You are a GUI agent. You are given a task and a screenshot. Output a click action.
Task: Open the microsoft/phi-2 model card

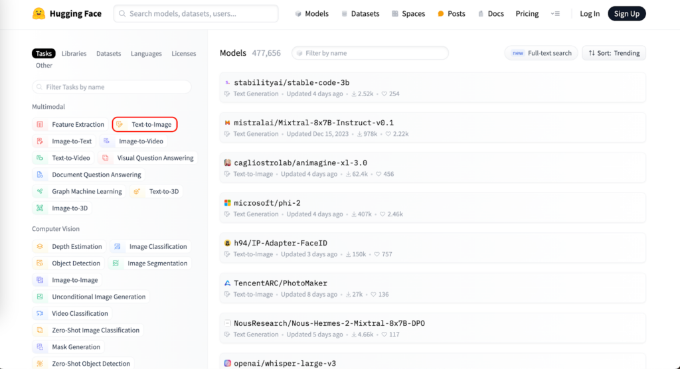coord(267,202)
